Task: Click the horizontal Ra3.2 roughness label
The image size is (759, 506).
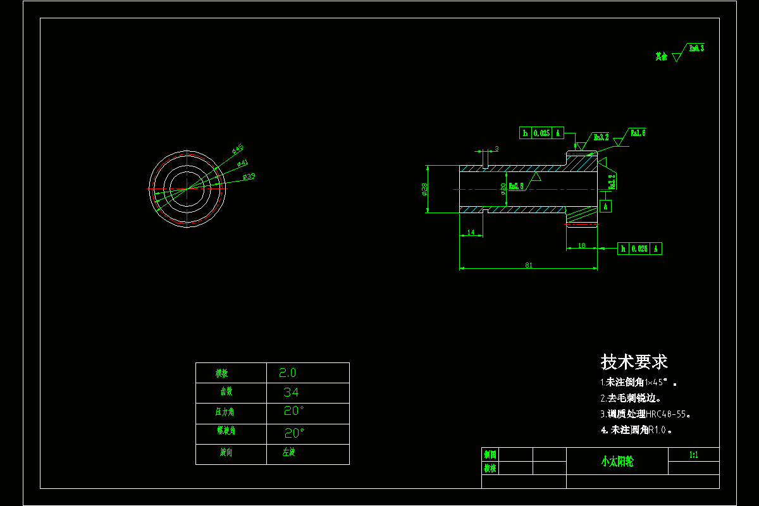Action: pos(601,137)
